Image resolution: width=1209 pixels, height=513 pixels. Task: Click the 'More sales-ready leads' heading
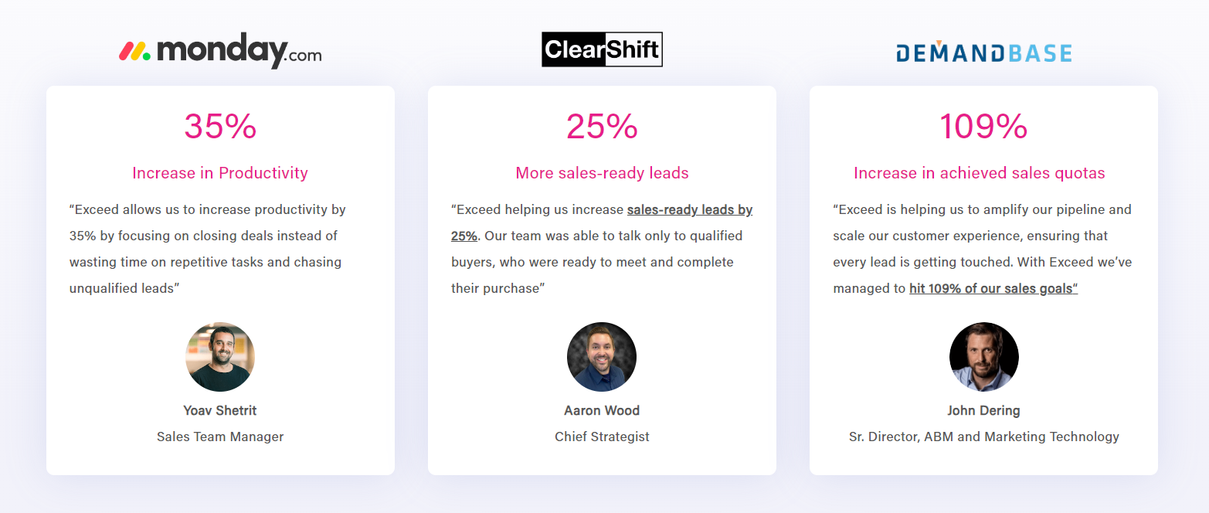point(602,173)
